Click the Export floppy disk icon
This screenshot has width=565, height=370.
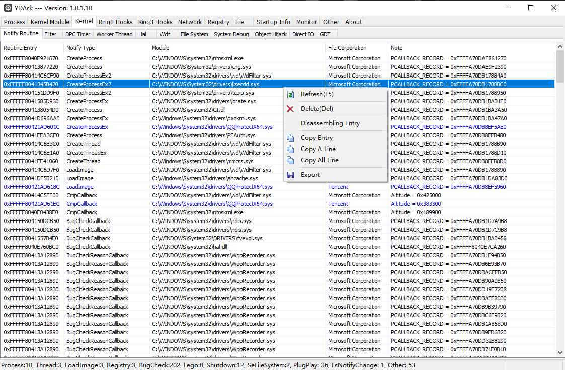coord(290,175)
